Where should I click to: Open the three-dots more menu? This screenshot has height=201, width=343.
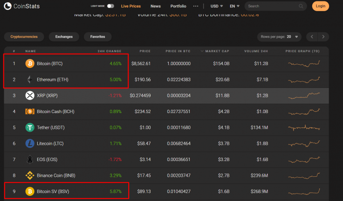click(x=196, y=6)
